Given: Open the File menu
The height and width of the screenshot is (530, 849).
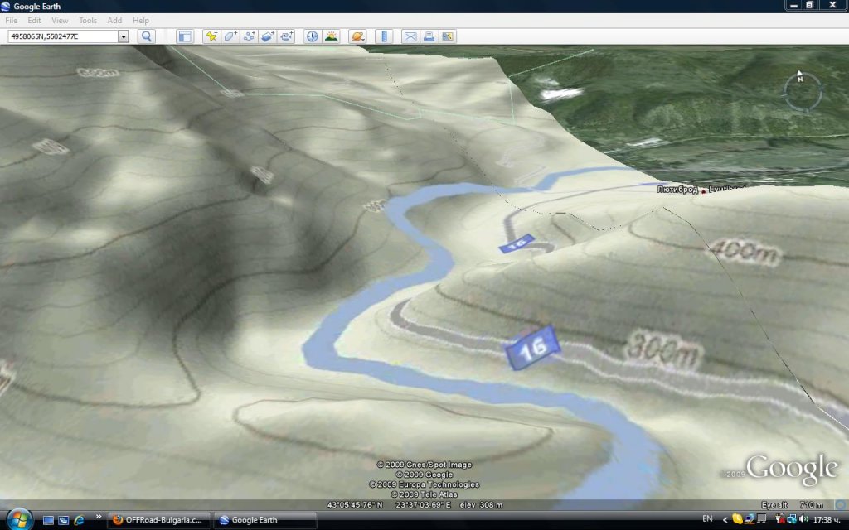Looking at the screenshot, I should point(11,20).
